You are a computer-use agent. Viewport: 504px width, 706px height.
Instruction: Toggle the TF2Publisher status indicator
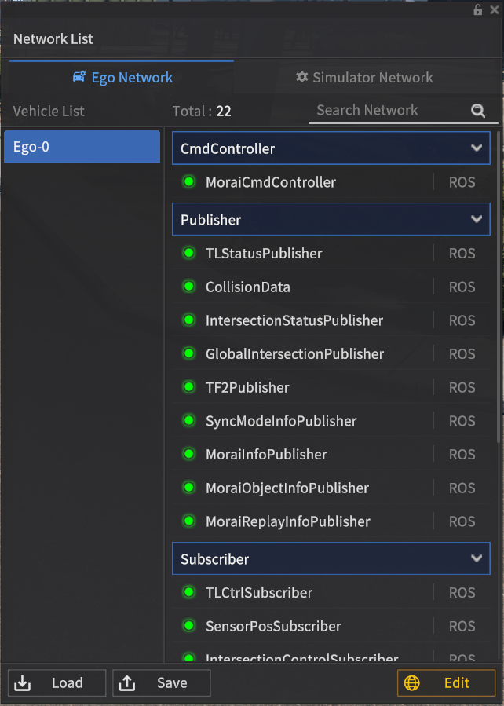pyautogui.click(x=188, y=387)
